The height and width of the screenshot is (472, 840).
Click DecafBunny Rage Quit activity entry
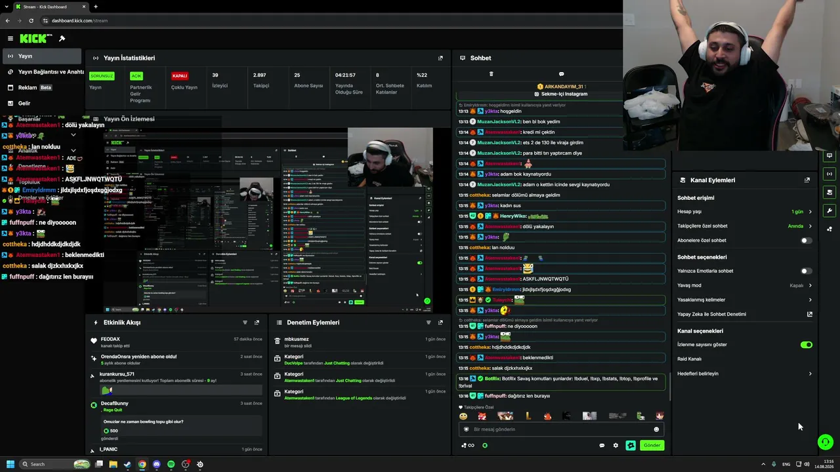pyautogui.click(x=177, y=420)
